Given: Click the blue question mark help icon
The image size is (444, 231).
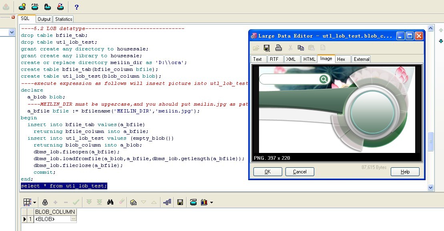Looking at the screenshot, I should (x=76, y=7).
